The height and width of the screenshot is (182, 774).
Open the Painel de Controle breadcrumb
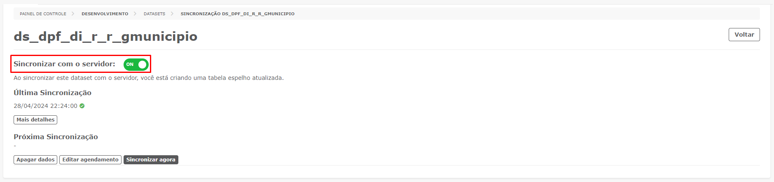point(43,14)
